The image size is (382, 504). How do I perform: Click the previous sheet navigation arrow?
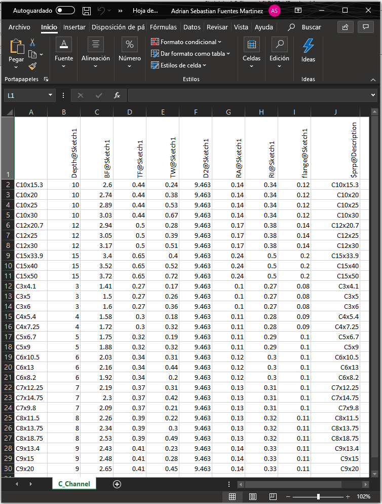tap(17, 484)
